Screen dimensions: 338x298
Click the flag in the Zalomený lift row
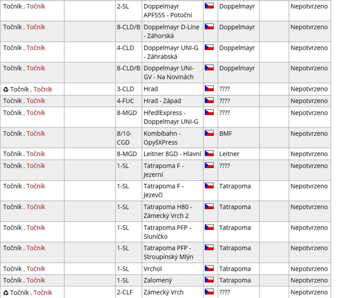coord(209,280)
